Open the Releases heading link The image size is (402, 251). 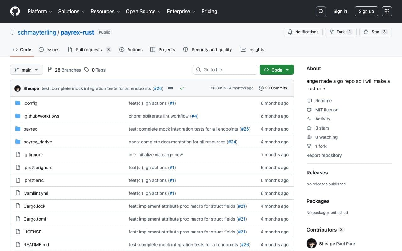coord(317,173)
